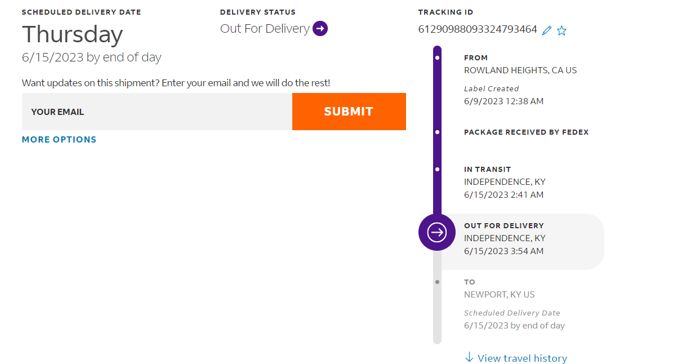
Task: Click the large Out For Delivery timeline circle
Action: [437, 232]
